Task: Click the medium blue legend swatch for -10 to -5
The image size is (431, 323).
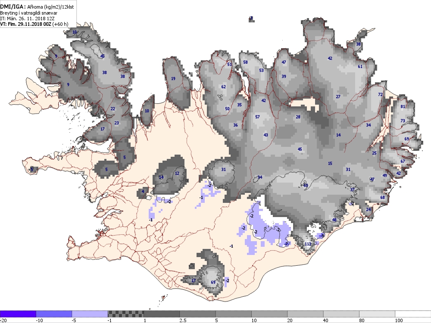Action: tap(54, 314)
